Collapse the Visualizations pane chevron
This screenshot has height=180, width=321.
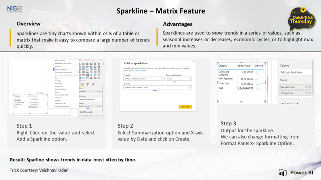coord(101,60)
